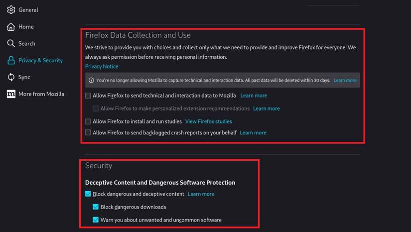
Task: Open More from Mozilla category
Action: 41,94
